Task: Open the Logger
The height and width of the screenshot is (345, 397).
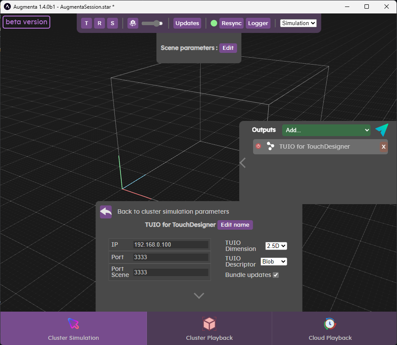Action: 258,23
